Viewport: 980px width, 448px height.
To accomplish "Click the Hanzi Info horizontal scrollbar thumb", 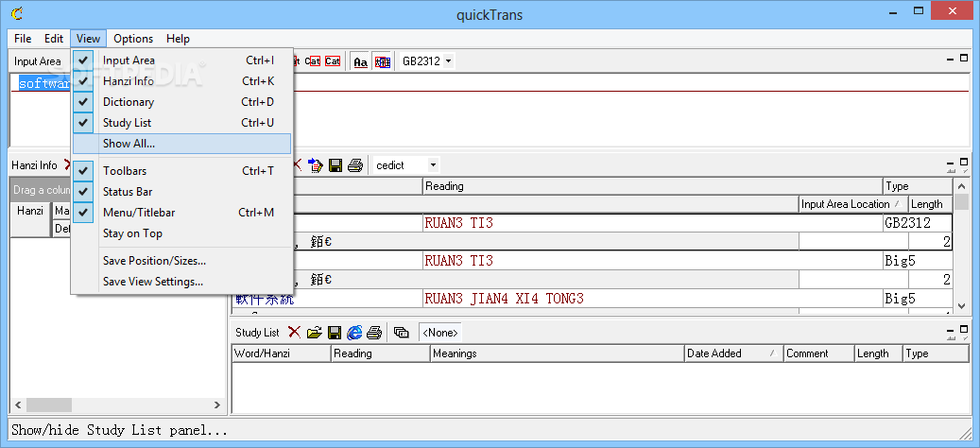I will coord(49,405).
